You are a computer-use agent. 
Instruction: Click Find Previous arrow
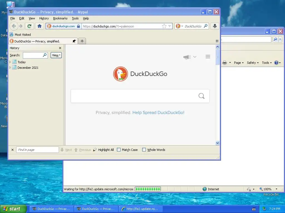76,150
